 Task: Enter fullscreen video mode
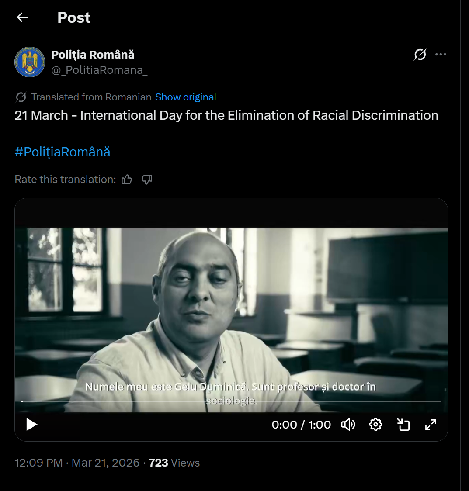pyautogui.click(x=431, y=424)
